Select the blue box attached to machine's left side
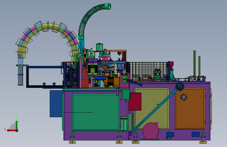This screenshot has height=147, width=227. [x=56, y=104]
